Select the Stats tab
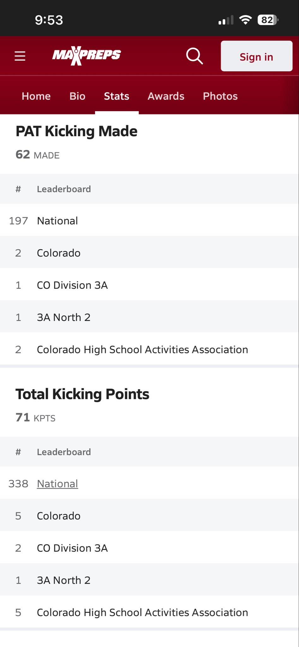The height and width of the screenshot is (647, 299). 117,96
